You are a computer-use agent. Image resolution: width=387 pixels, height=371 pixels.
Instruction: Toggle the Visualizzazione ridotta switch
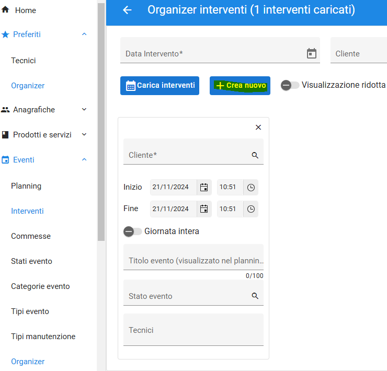point(290,85)
